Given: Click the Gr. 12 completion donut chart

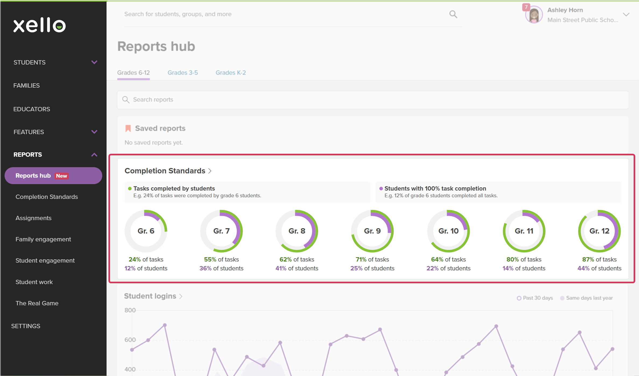Looking at the screenshot, I should tap(599, 231).
